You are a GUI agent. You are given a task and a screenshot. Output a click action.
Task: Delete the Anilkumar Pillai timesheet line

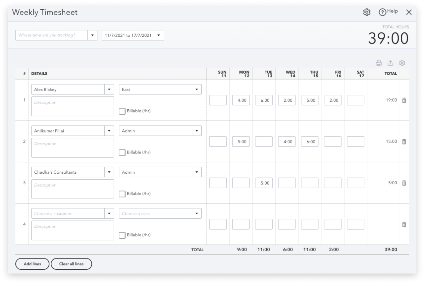pos(404,142)
